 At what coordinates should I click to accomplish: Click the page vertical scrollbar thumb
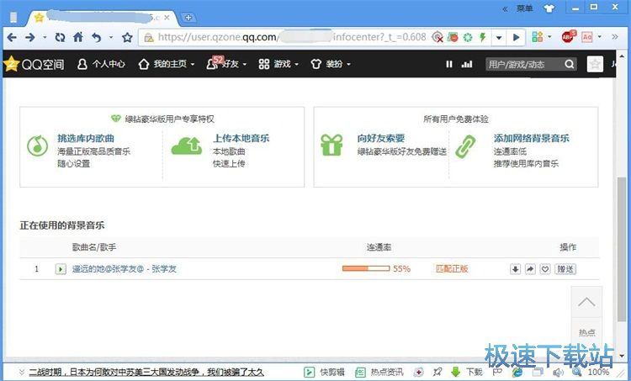pos(622,250)
